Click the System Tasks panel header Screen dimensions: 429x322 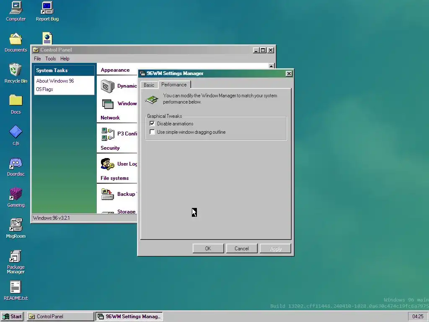pos(64,70)
